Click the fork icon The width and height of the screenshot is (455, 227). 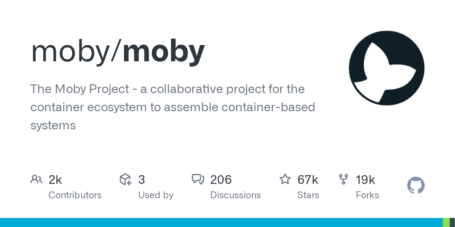(344, 179)
